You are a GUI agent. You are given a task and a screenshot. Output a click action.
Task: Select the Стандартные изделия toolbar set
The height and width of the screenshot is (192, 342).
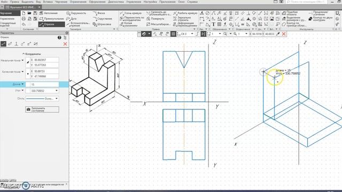tap(8, 24)
